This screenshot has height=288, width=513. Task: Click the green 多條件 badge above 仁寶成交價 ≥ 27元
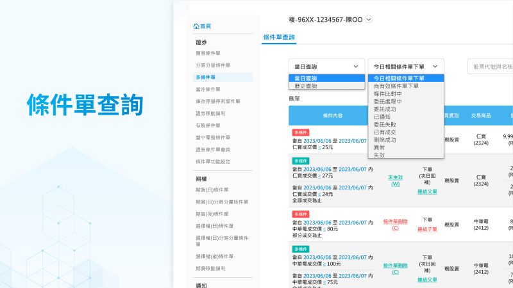(300, 161)
